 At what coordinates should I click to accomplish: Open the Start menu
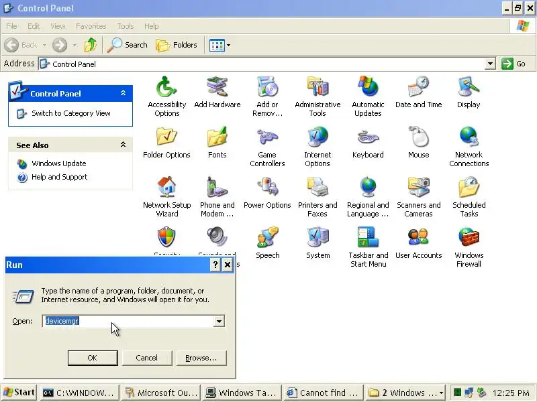point(19,393)
